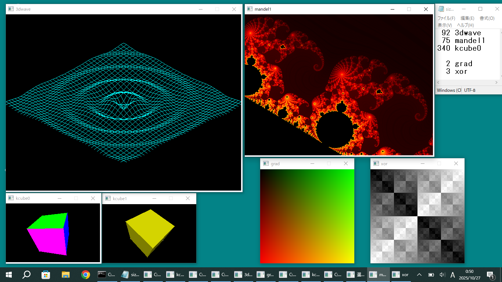Switch to the xor taskbar button
Screen dimensions: 502x282
401,274
